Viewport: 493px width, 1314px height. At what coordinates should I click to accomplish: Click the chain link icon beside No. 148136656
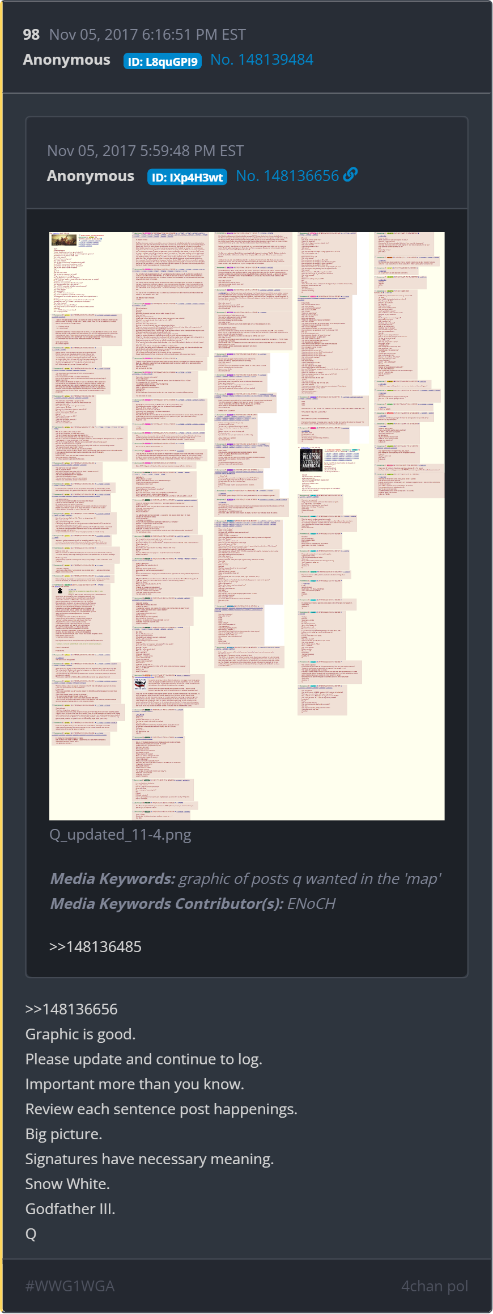point(350,175)
